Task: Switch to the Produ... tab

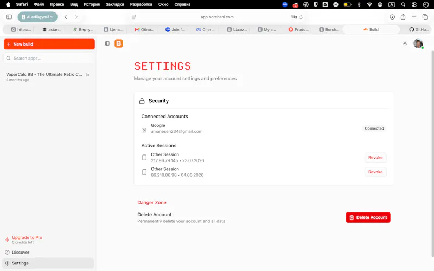Action: point(299,30)
